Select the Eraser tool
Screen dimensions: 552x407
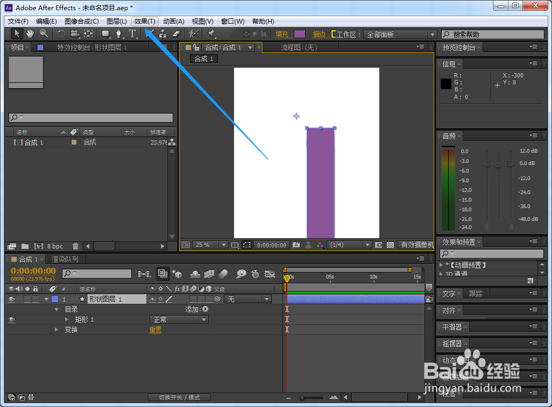(176, 34)
